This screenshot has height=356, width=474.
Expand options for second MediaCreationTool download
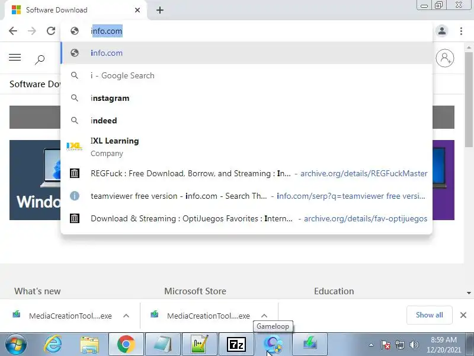[264, 316]
